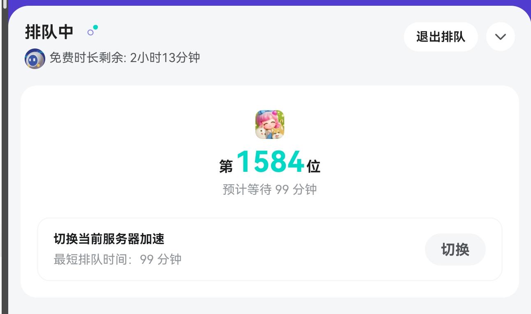Screen dimensions: 531x314
Task: Click the 排队中 heading
Action: tap(49, 32)
